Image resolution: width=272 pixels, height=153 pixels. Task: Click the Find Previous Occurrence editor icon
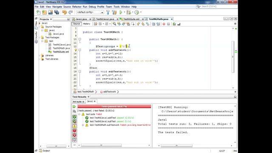tap(119, 24)
